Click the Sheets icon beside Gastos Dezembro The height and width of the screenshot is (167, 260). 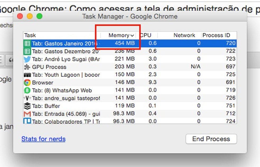[27, 51]
